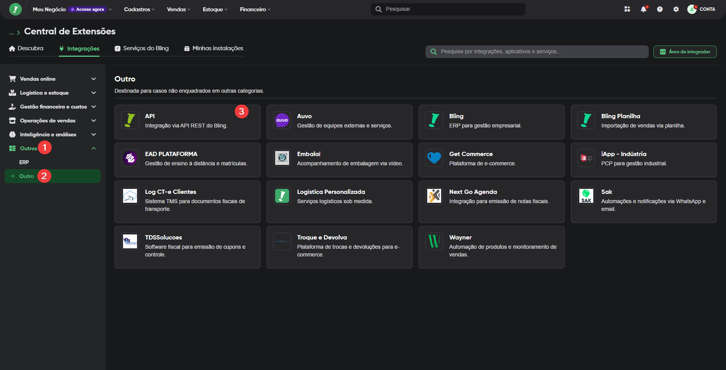Click 'Serviços logísticos sob medida.' text

tap(335, 201)
